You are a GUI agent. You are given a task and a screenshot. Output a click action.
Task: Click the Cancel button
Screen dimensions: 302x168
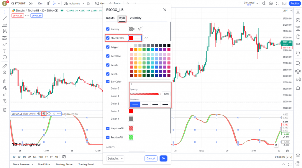click(x=151, y=159)
